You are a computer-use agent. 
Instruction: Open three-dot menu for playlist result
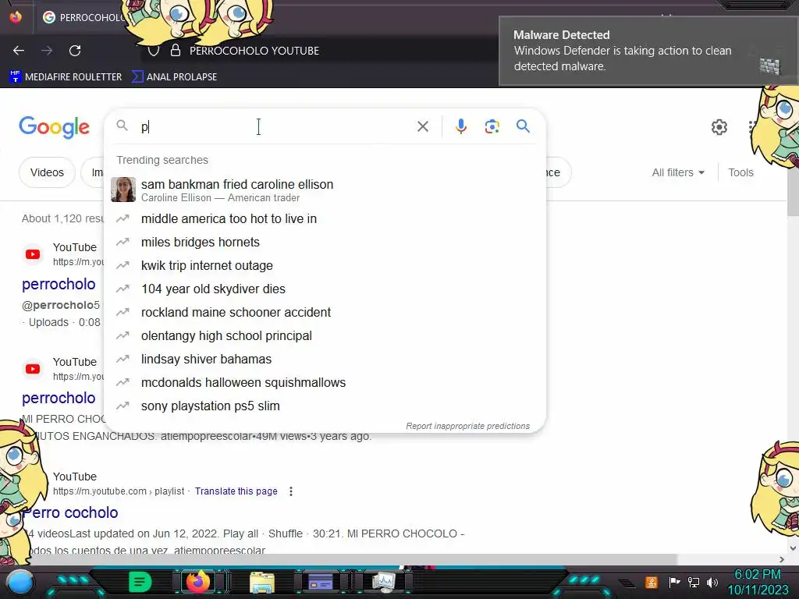click(291, 491)
